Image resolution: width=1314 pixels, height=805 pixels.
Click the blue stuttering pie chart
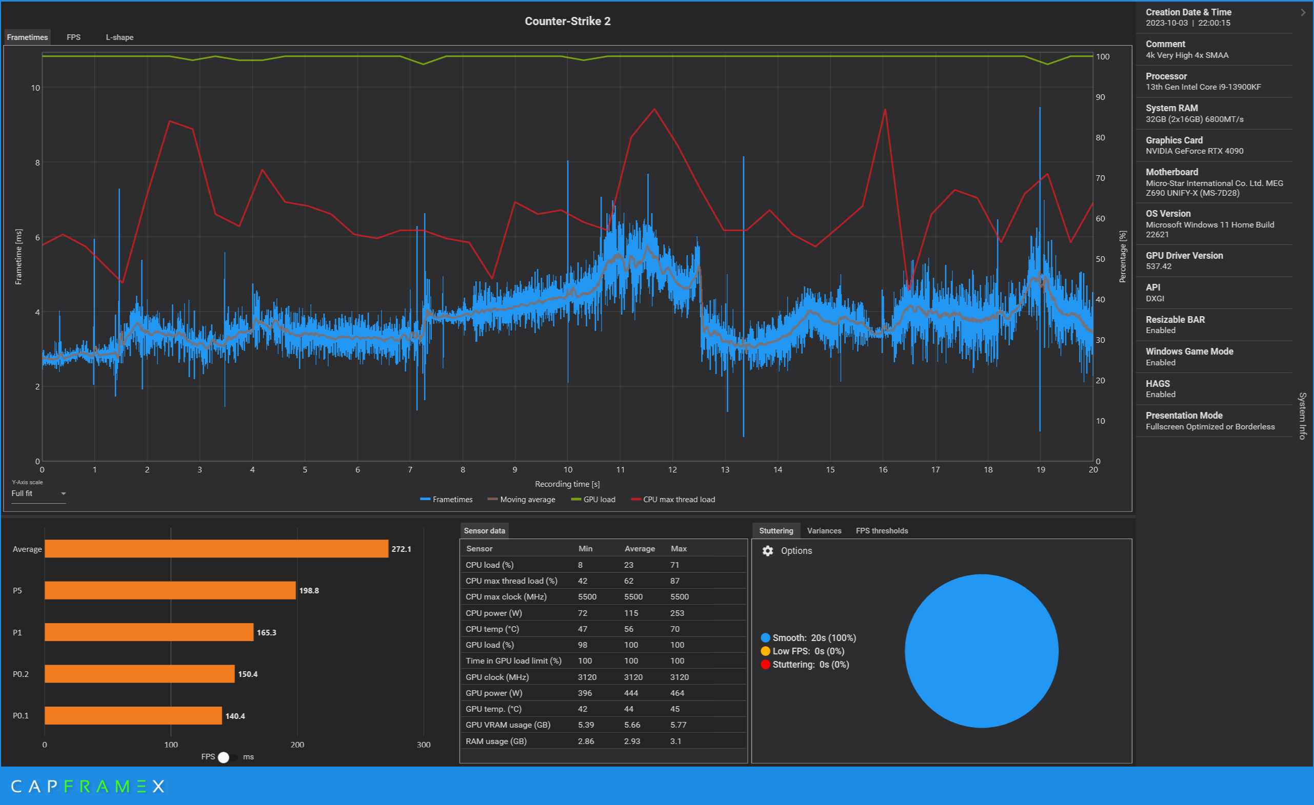[x=981, y=651]
